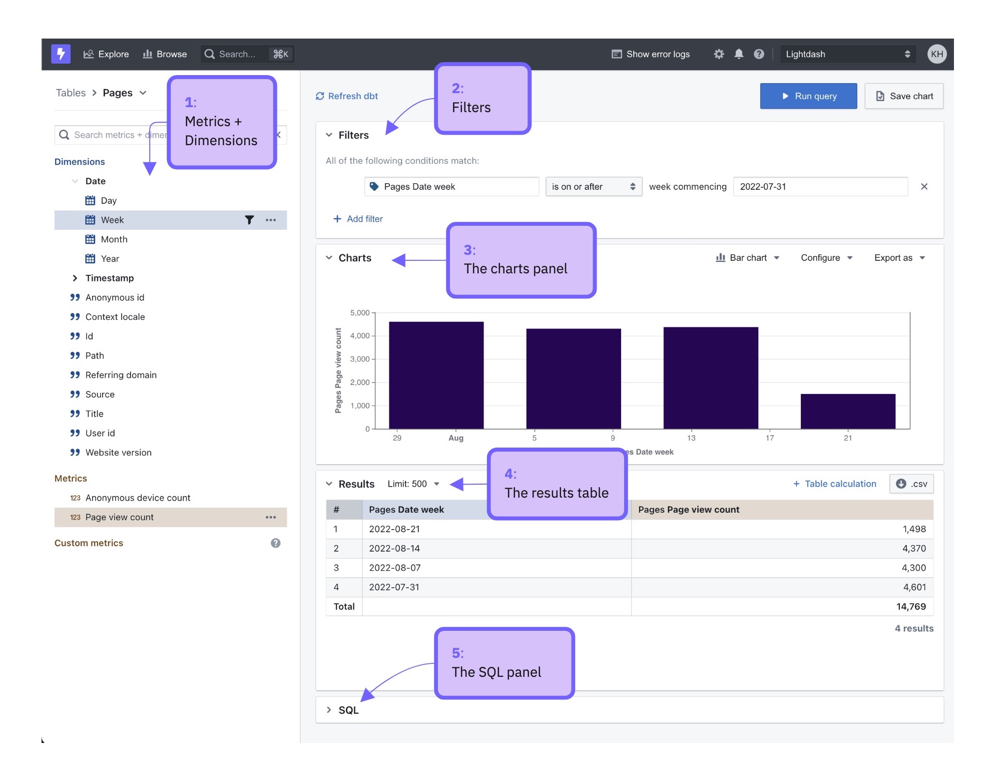Collapse the Date dimension group
The height and width of the screenshot is (781, 1002).
point(75,181)
